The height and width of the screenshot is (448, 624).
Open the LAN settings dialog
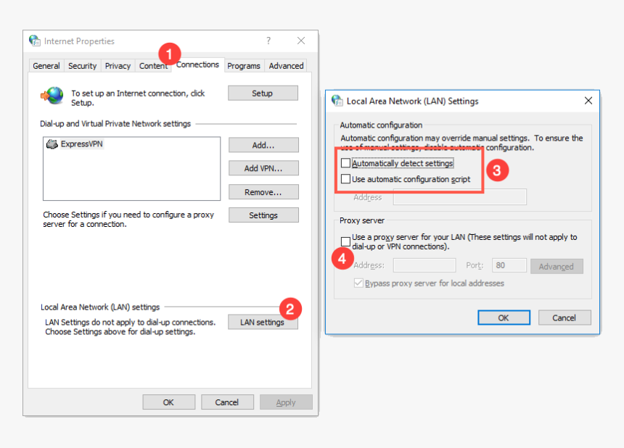click(x=263, y=322)
